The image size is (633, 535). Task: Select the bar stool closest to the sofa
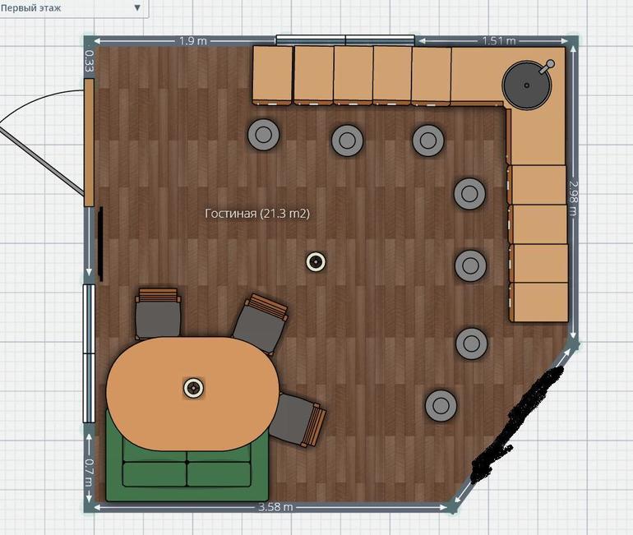pyautogui.click(x=441, y=404)
